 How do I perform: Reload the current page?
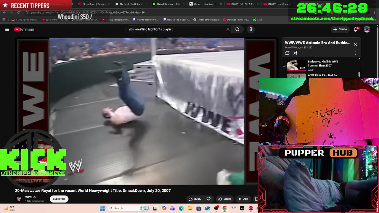18,12
